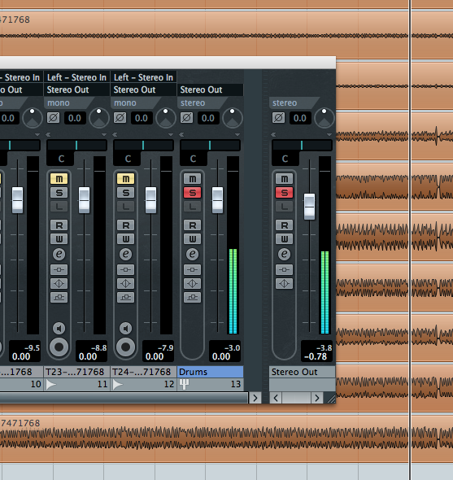Enable Listen on the T23 channel
Image resolution: width=453 pixels, height=480 pixels.
click(x=59, y=207)
